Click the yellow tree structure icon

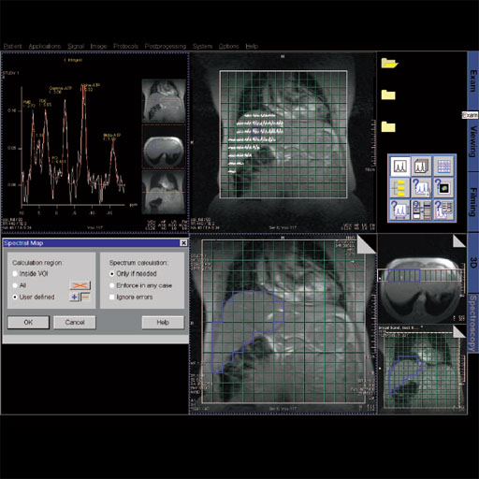point(399,187)
